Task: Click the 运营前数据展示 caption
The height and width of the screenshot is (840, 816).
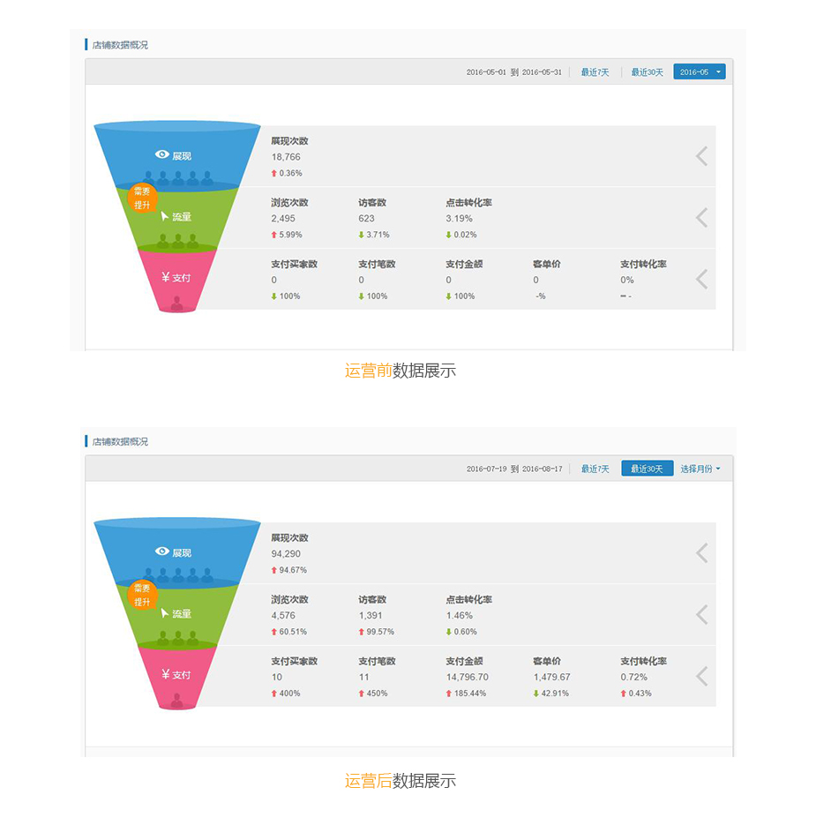Action: click(400, 371)
